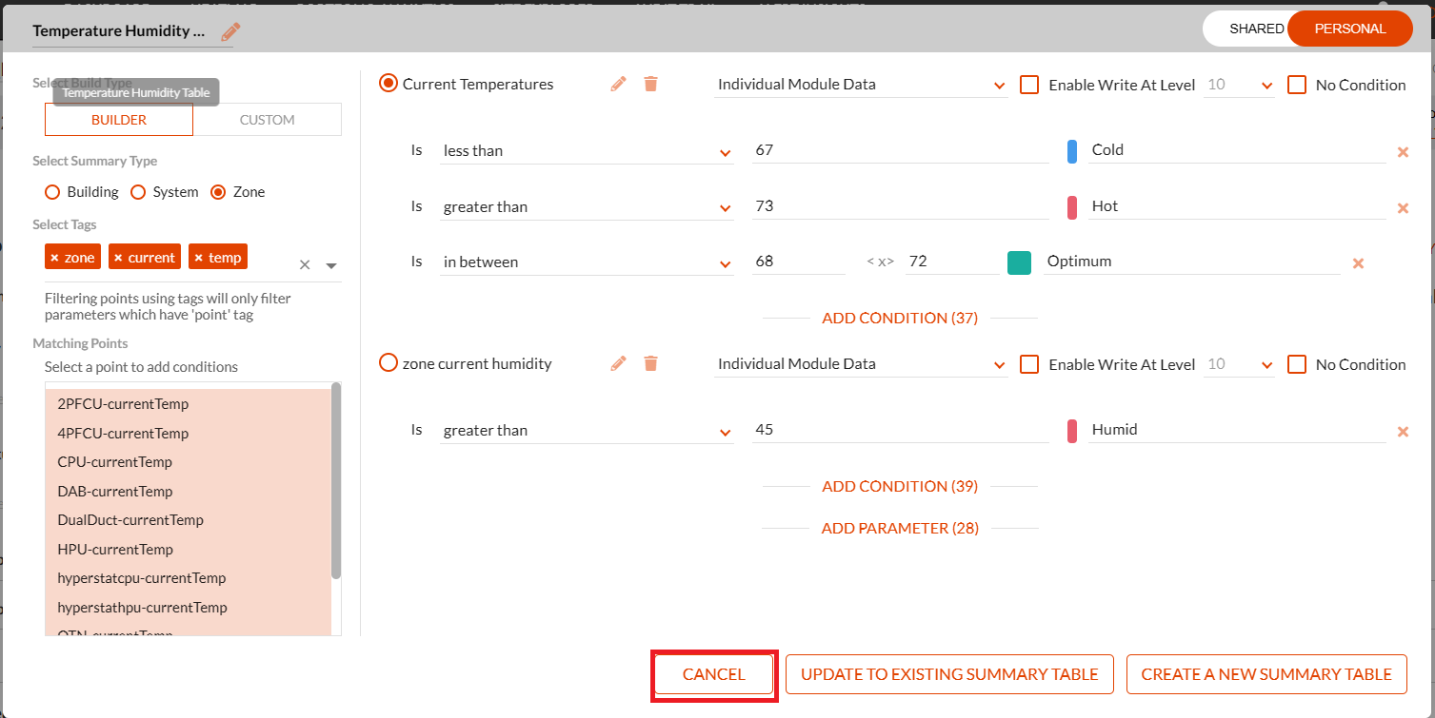Remove the Hot condition row
1435x718 pixels.
(x=1403, y=208)
